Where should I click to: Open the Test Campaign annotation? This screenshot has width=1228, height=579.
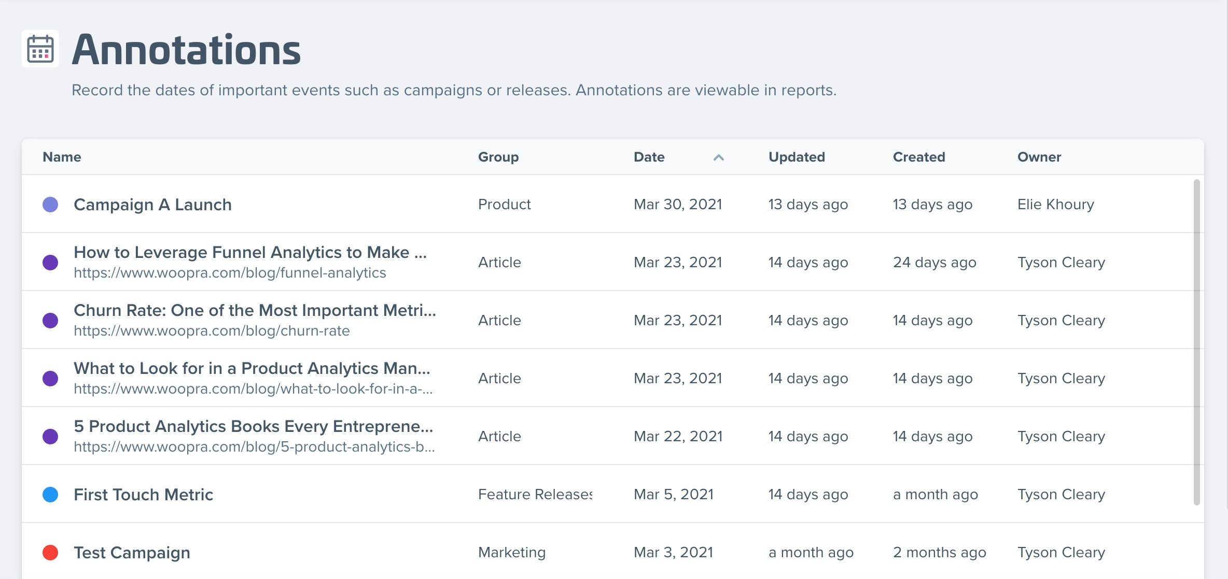[x=132, y=553]
